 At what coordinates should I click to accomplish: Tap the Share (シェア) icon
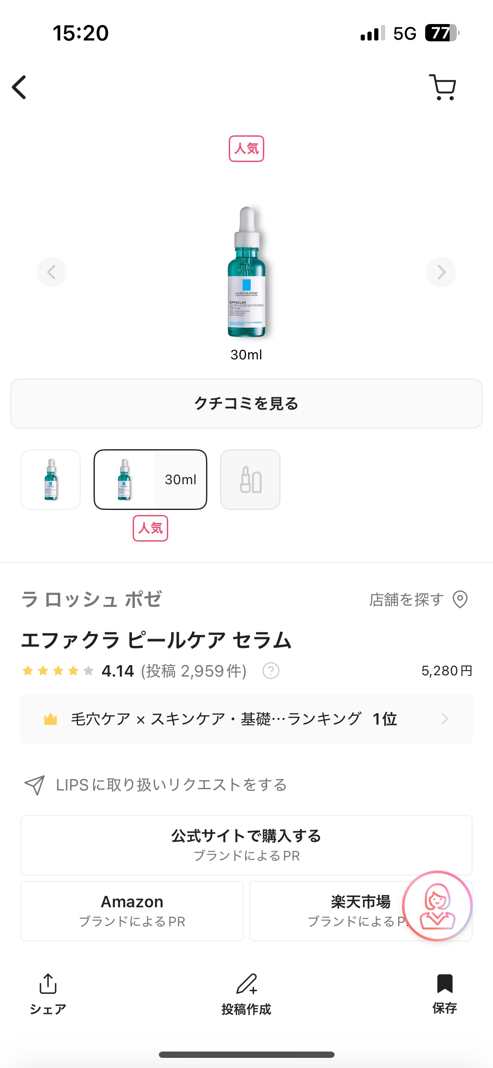point(48,984)
